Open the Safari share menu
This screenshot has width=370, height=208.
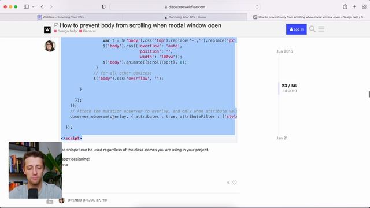click(x=345, y=6)
